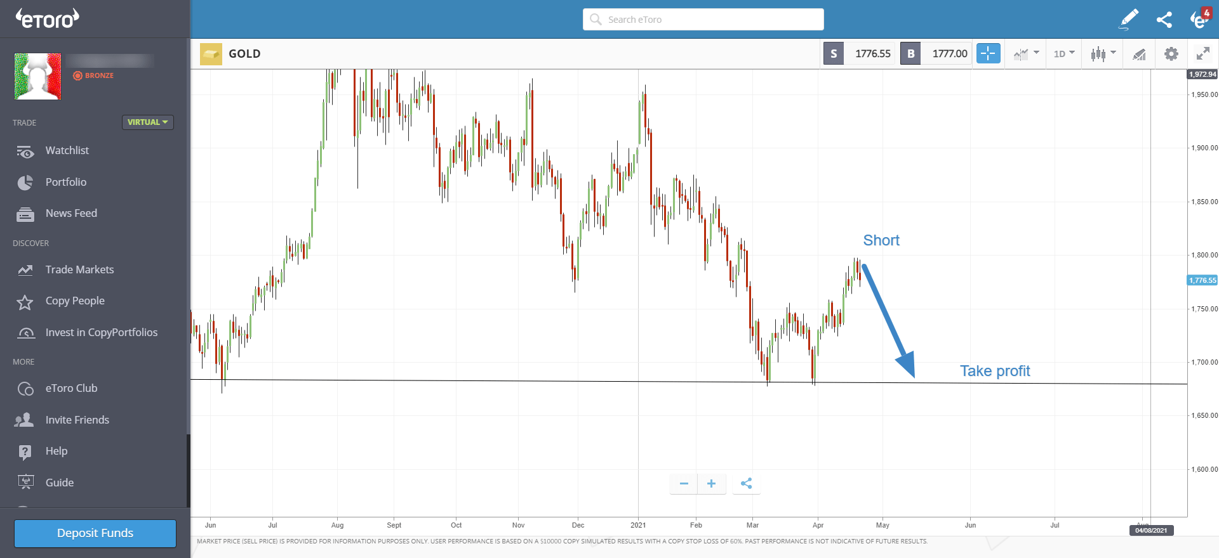Image resolution: width=1219 pixels, height=558 pixels.
Task: Expand chart to fullscreen
Action: pyautogui.click(x=1203, y=54)
